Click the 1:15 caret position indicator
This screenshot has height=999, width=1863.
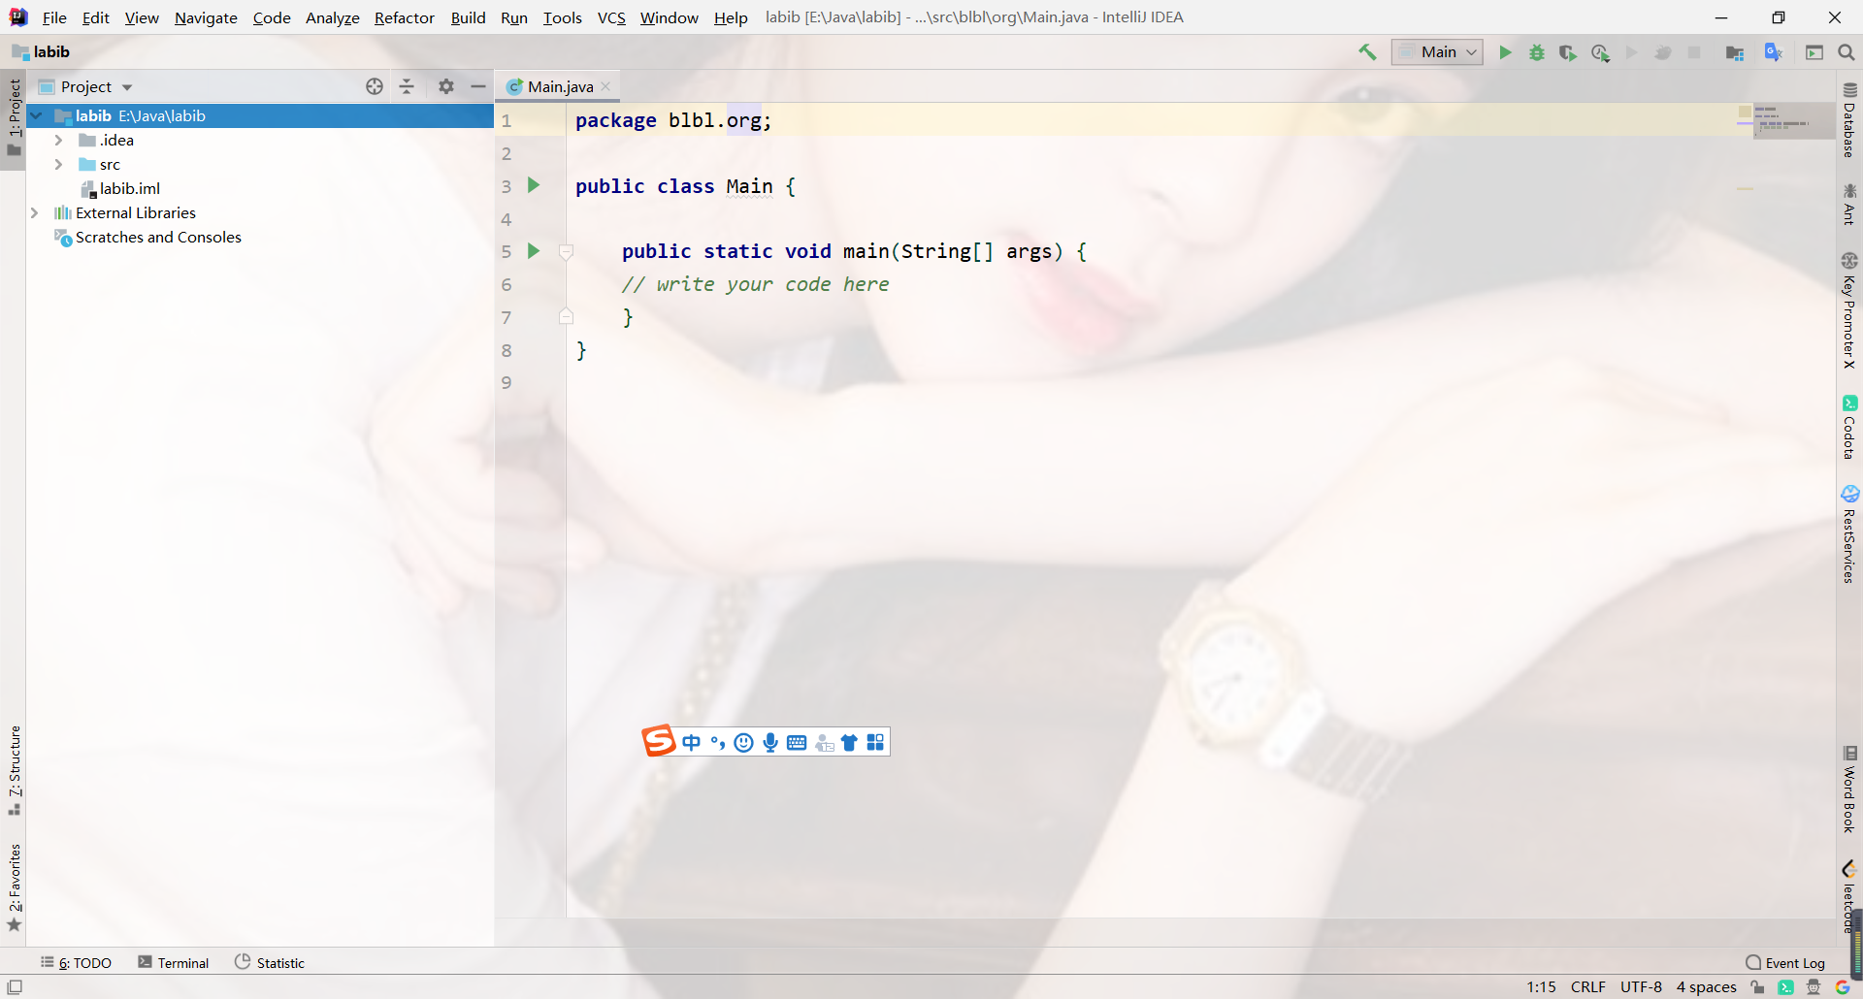click(1541, 987)
